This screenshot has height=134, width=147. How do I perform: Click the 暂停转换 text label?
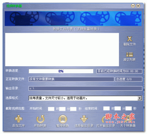coord(63,126)
